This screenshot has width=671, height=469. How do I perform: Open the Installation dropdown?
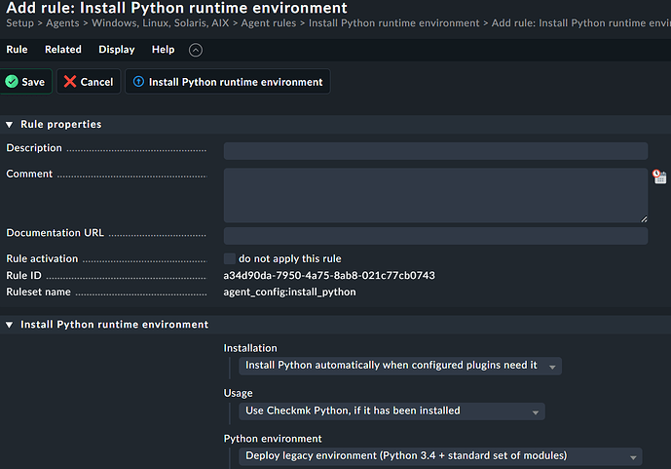pos(400,366)
